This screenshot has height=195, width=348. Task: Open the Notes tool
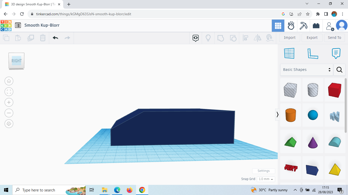coord(336,53)
